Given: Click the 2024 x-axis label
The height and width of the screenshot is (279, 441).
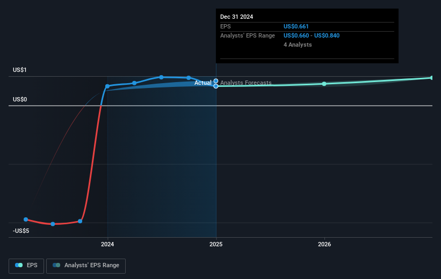Looking at the screenshot, I should tap(107, 245).
